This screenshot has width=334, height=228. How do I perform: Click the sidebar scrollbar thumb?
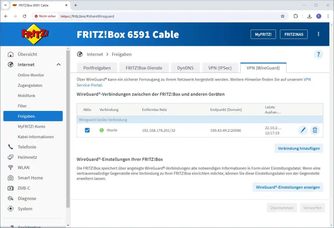68,129
